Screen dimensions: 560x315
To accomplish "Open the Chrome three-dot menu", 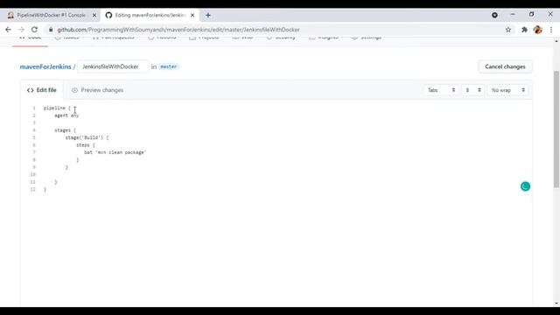I will click(551, 30).
